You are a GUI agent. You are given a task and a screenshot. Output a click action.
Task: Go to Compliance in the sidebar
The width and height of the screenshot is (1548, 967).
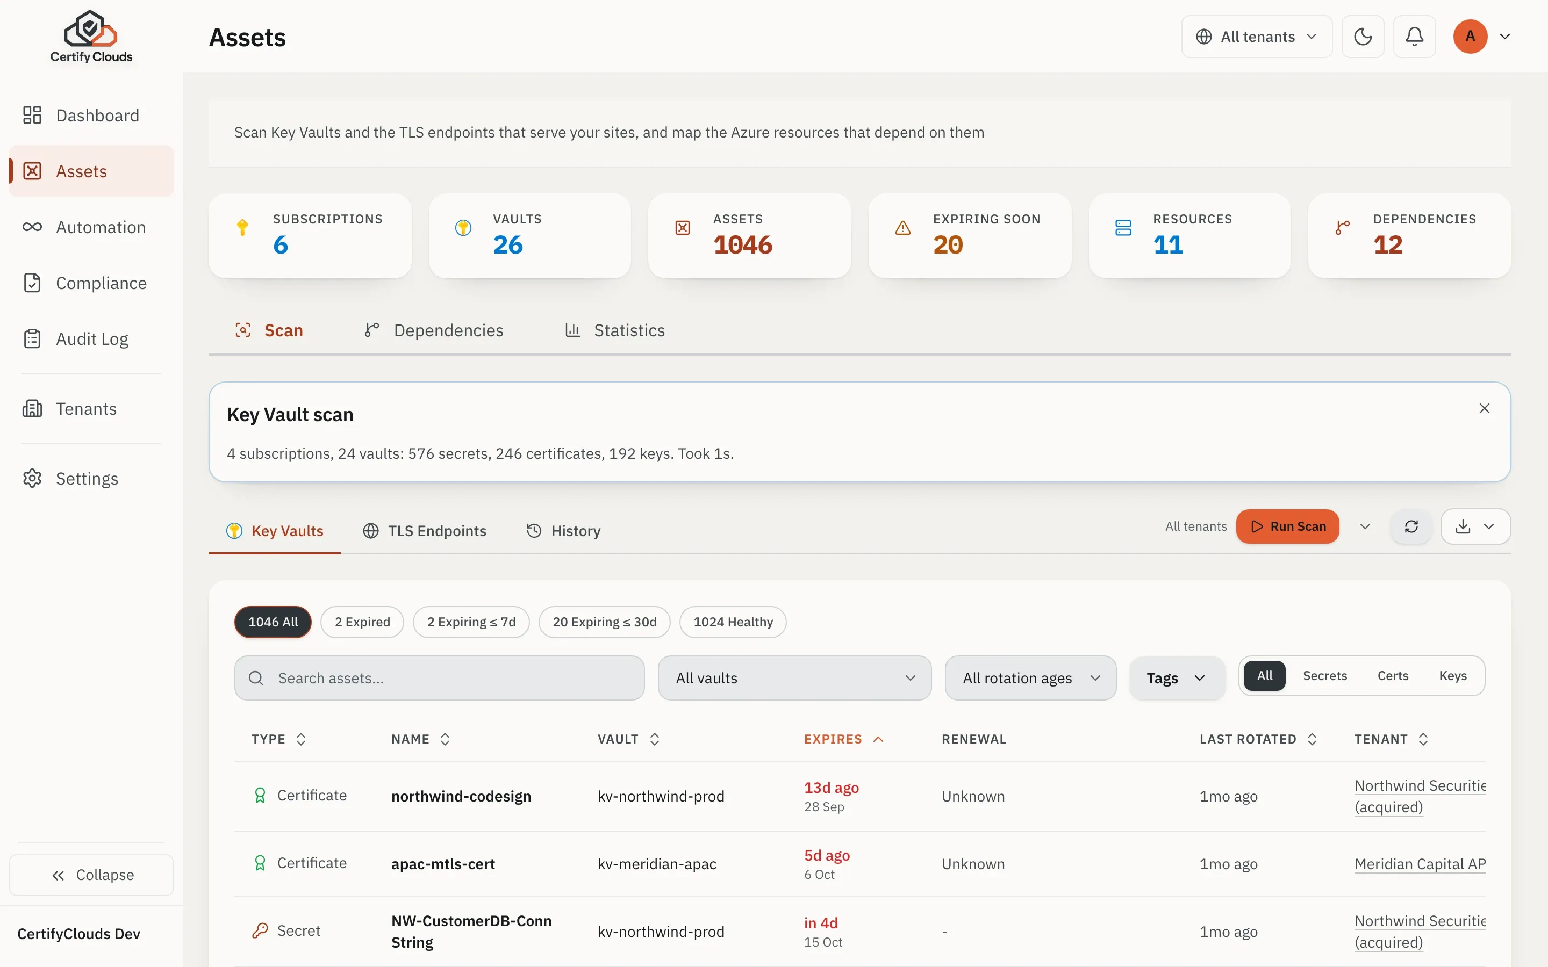[91, 283]
